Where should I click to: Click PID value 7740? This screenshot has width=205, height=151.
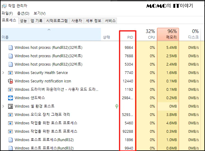coord(129,73)
